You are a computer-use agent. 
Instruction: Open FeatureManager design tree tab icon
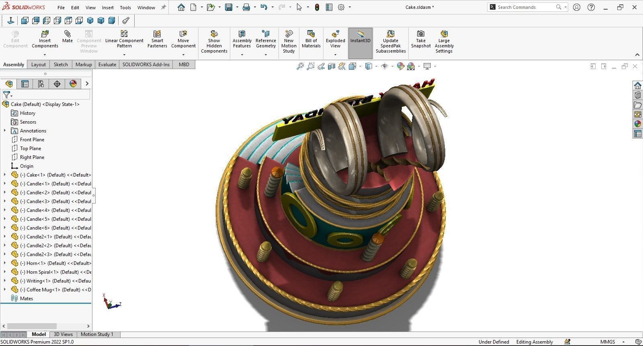(x=9, y=83)
